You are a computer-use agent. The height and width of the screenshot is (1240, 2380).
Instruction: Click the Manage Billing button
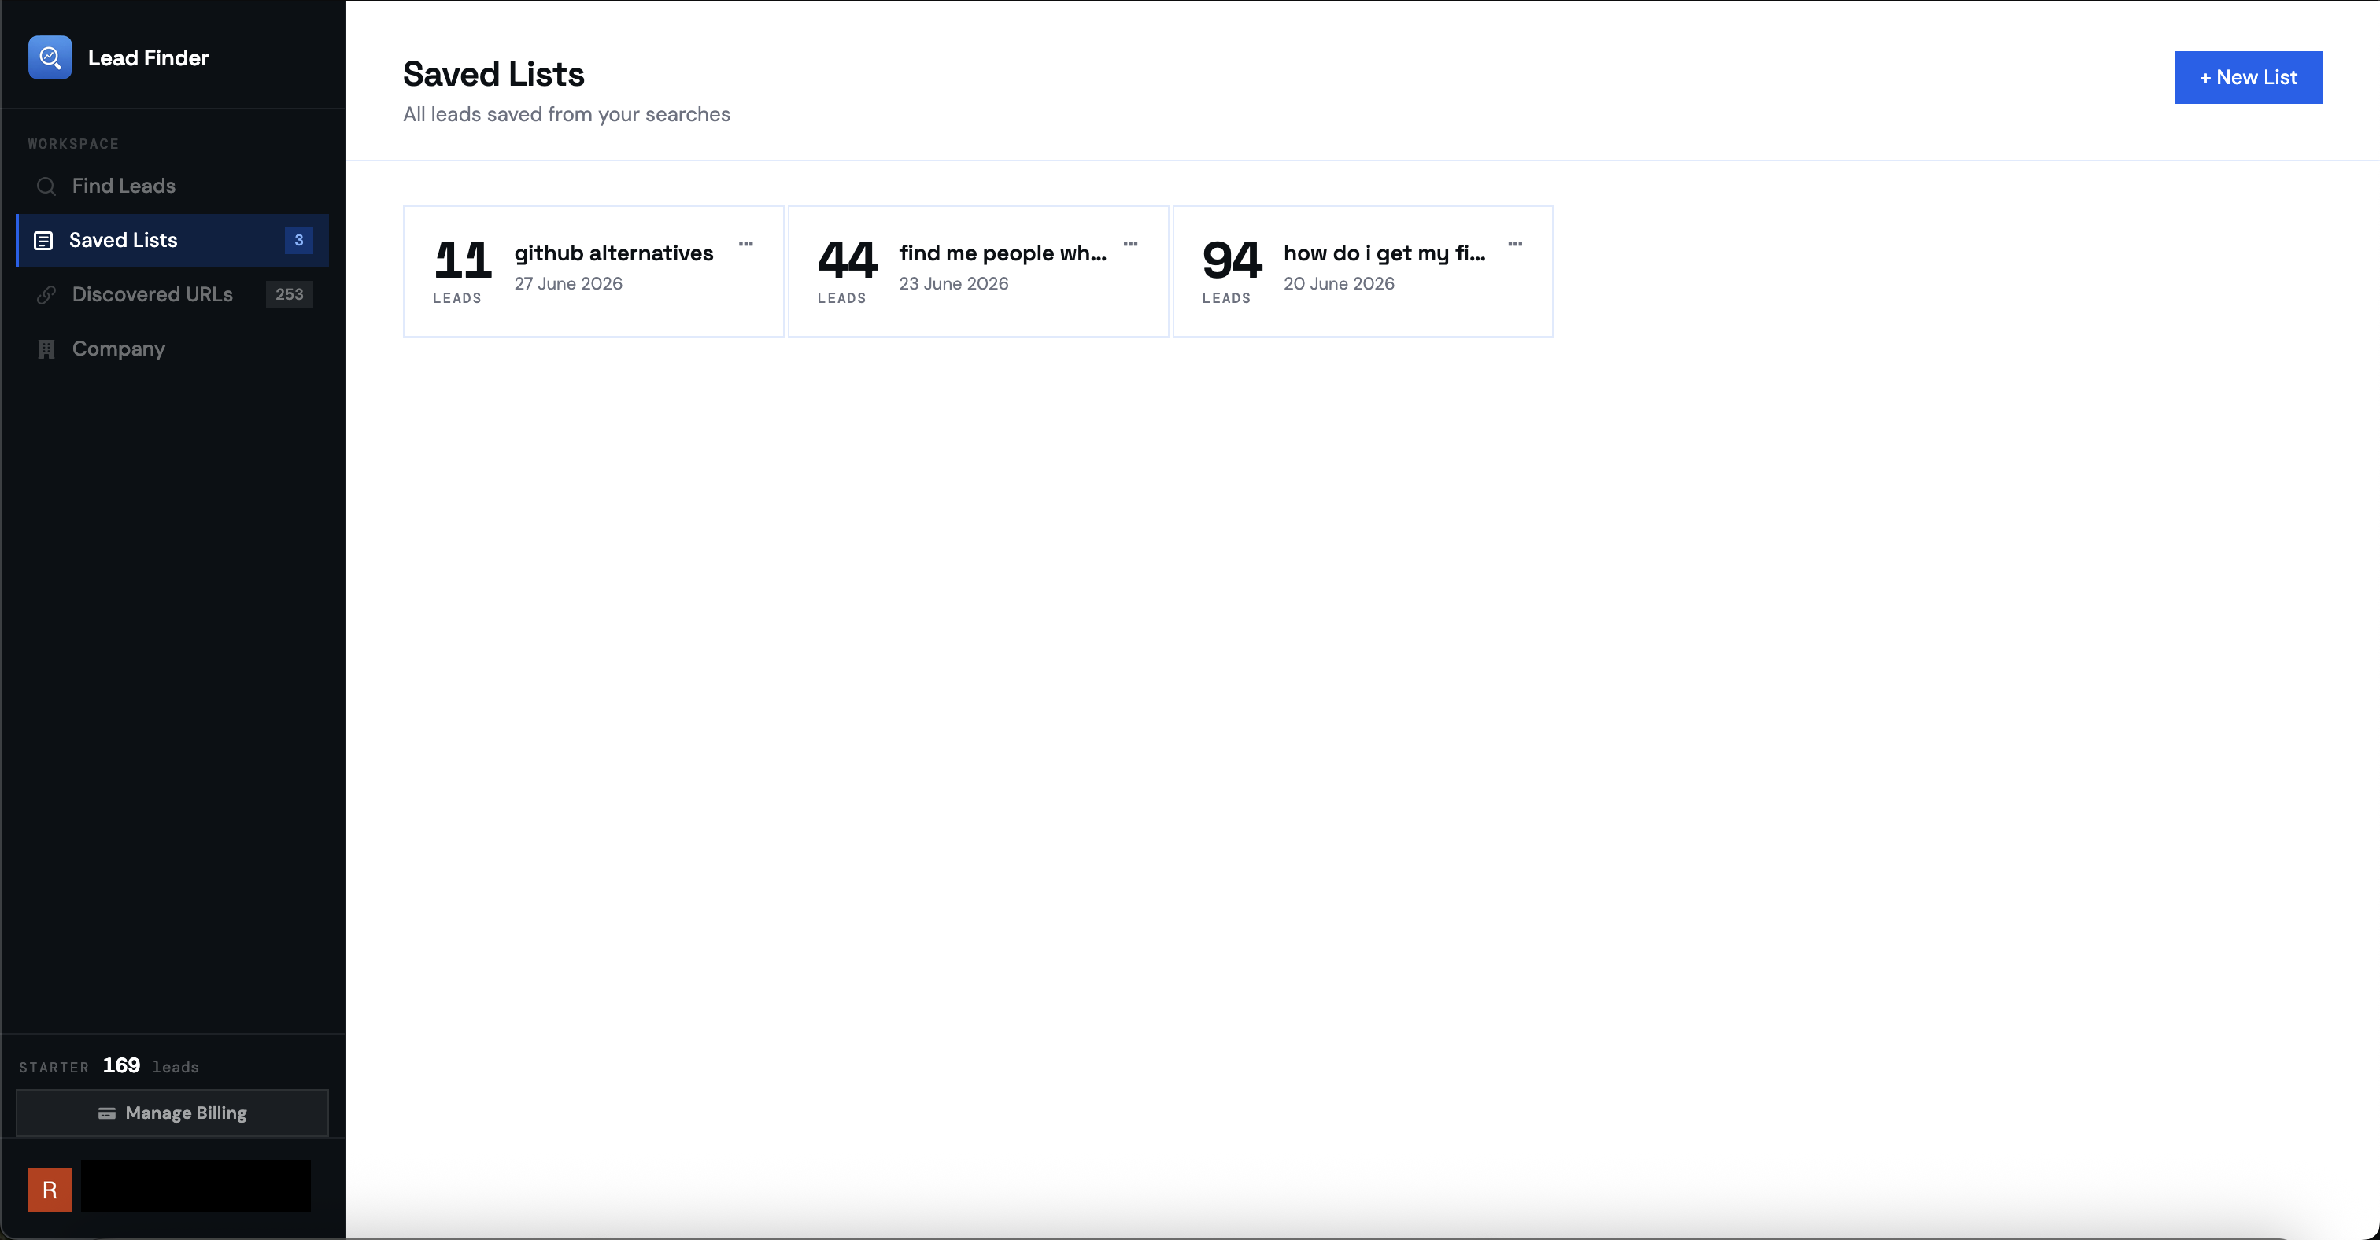173,1113
